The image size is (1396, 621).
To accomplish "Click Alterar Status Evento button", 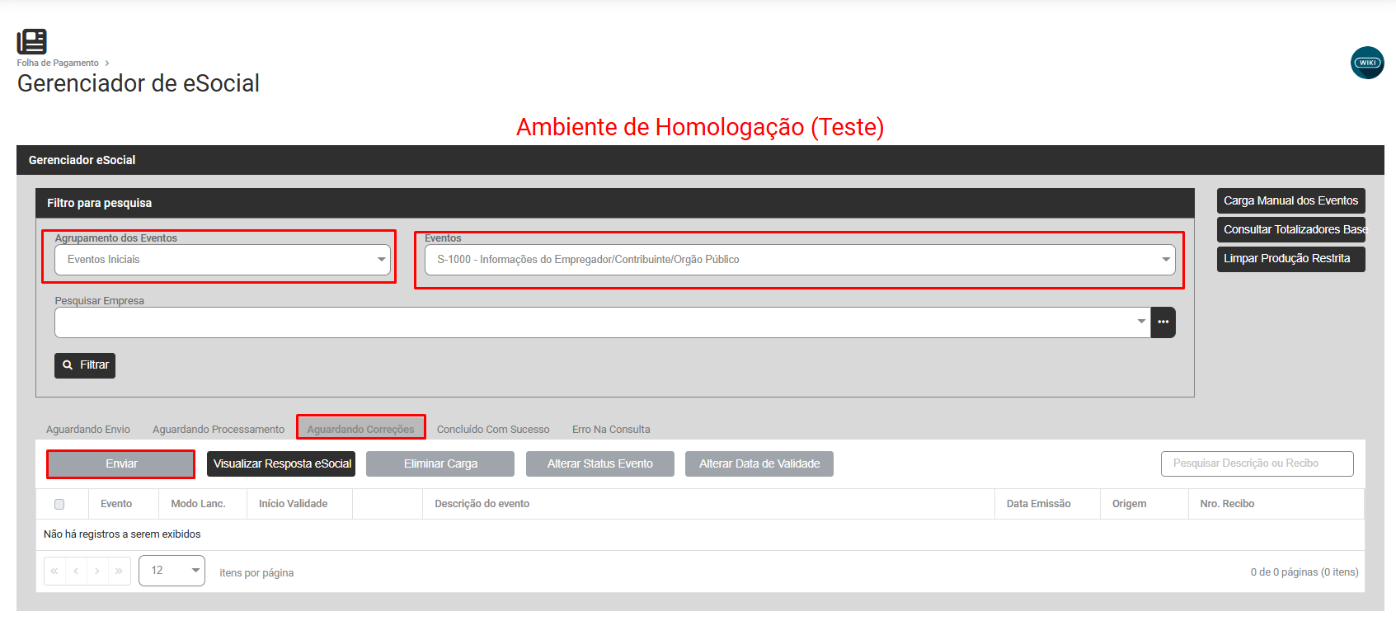I will [x=600, y=464].
